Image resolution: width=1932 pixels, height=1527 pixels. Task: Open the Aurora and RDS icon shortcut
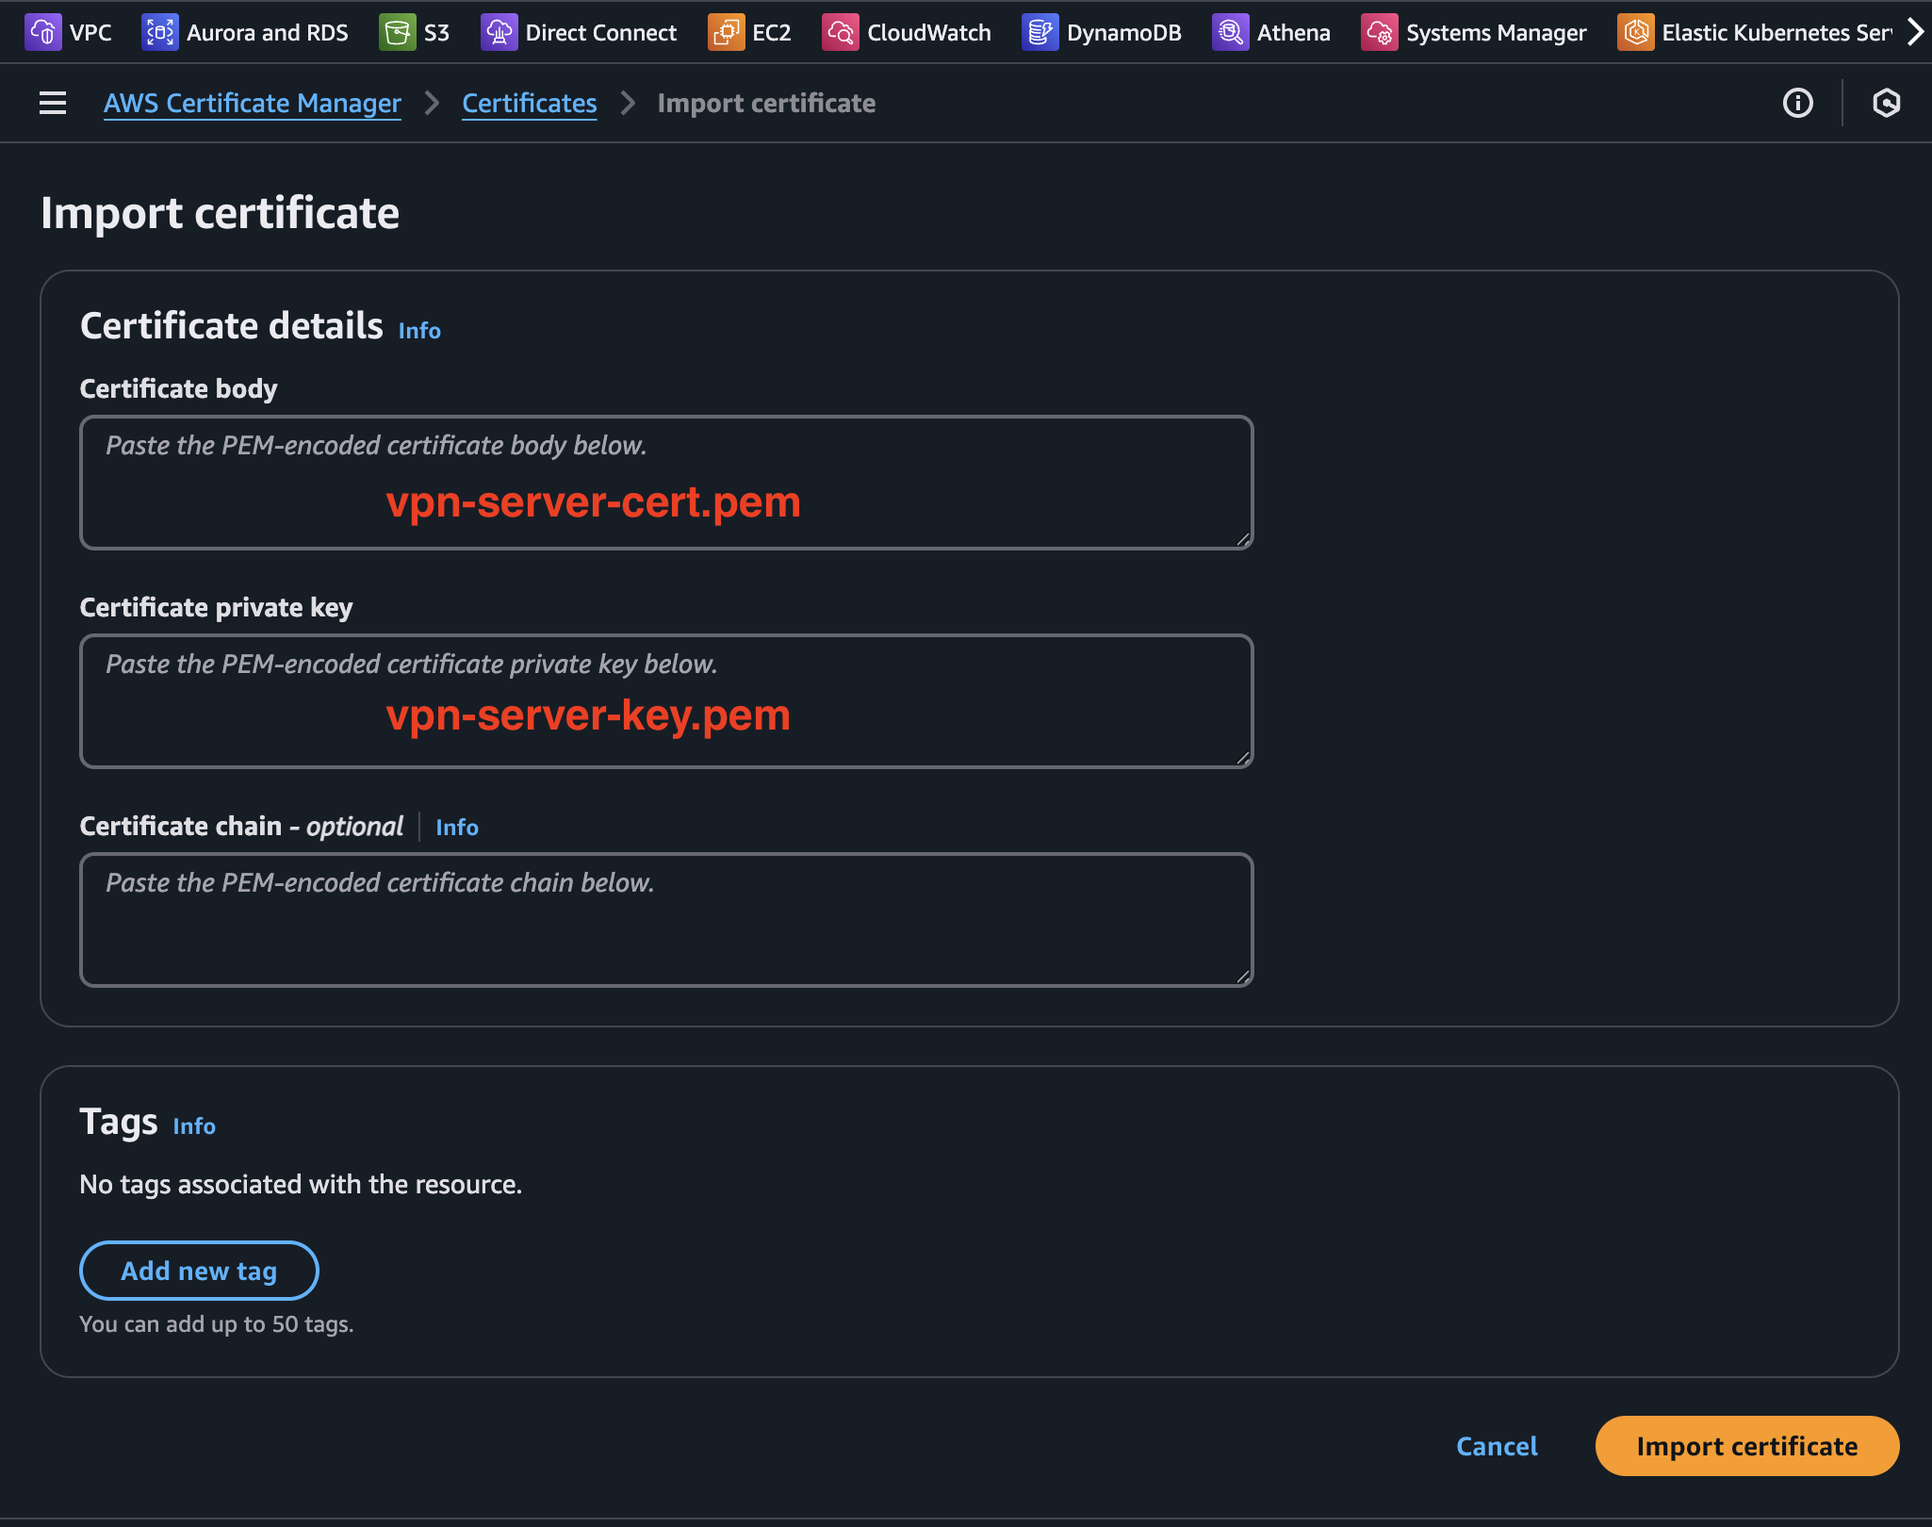click(x=160, y=32)
